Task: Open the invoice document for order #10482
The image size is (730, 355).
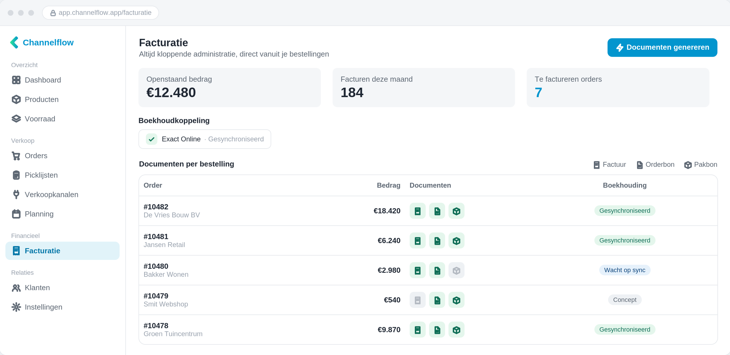Action: [x=417, y=211]
